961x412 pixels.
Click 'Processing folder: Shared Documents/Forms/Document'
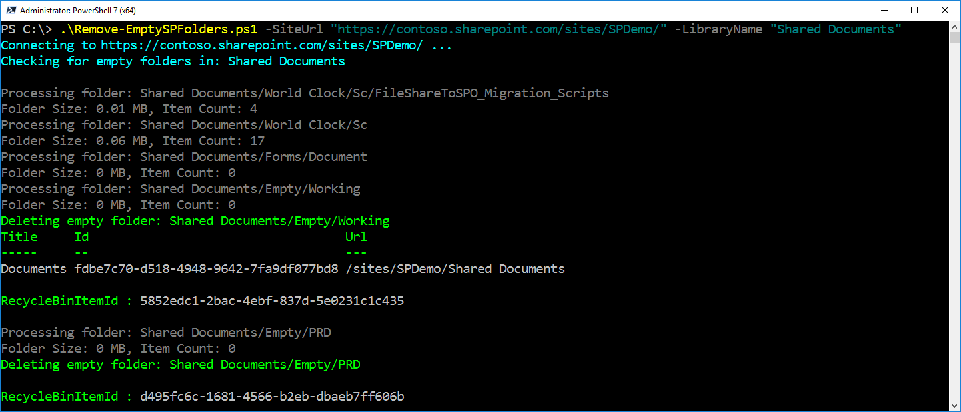pos(184,157)
